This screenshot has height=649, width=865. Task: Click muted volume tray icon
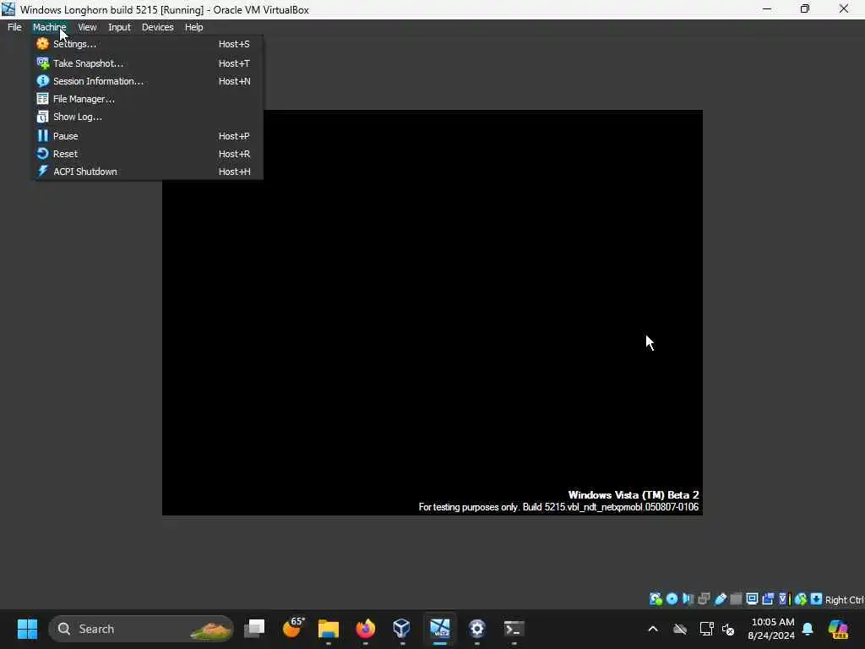728,629
